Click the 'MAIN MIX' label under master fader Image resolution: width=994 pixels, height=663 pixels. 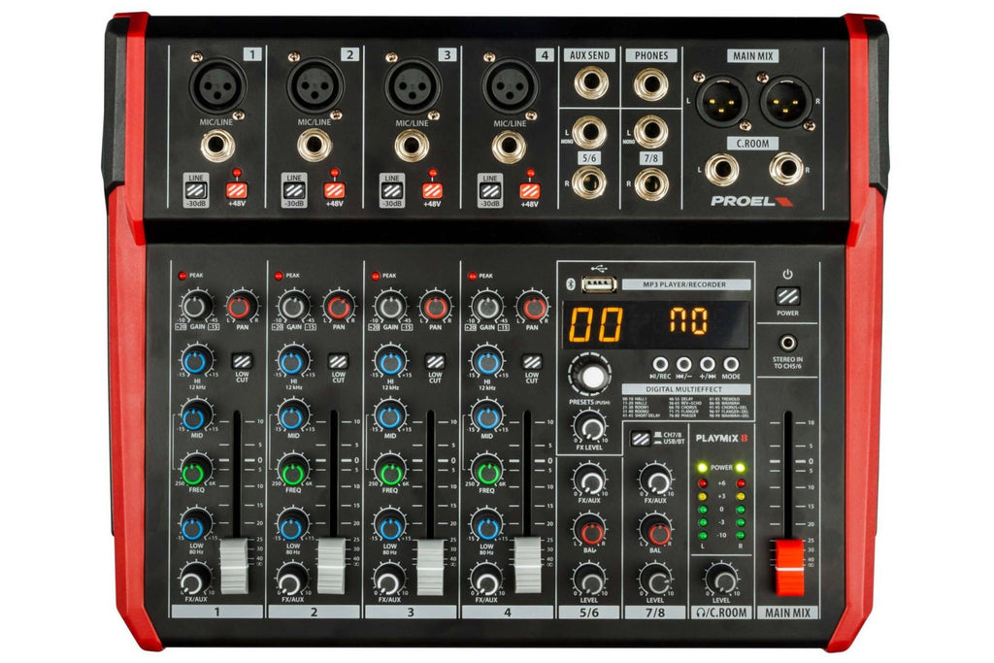pos(787,613)
